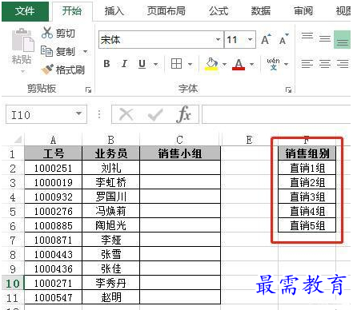Click the Copy (复制) button
353x310 pixels.
(58, 51)
